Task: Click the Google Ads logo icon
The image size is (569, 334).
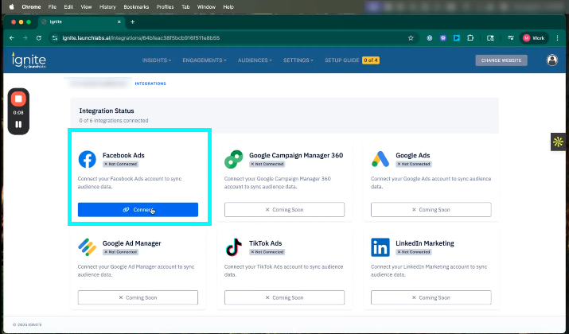Action: tap(380, 159)
